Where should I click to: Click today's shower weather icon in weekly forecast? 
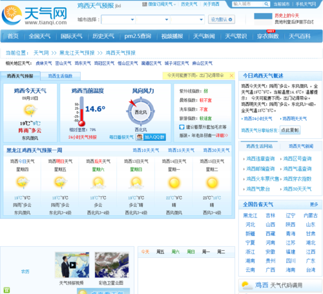click(23, 183)
